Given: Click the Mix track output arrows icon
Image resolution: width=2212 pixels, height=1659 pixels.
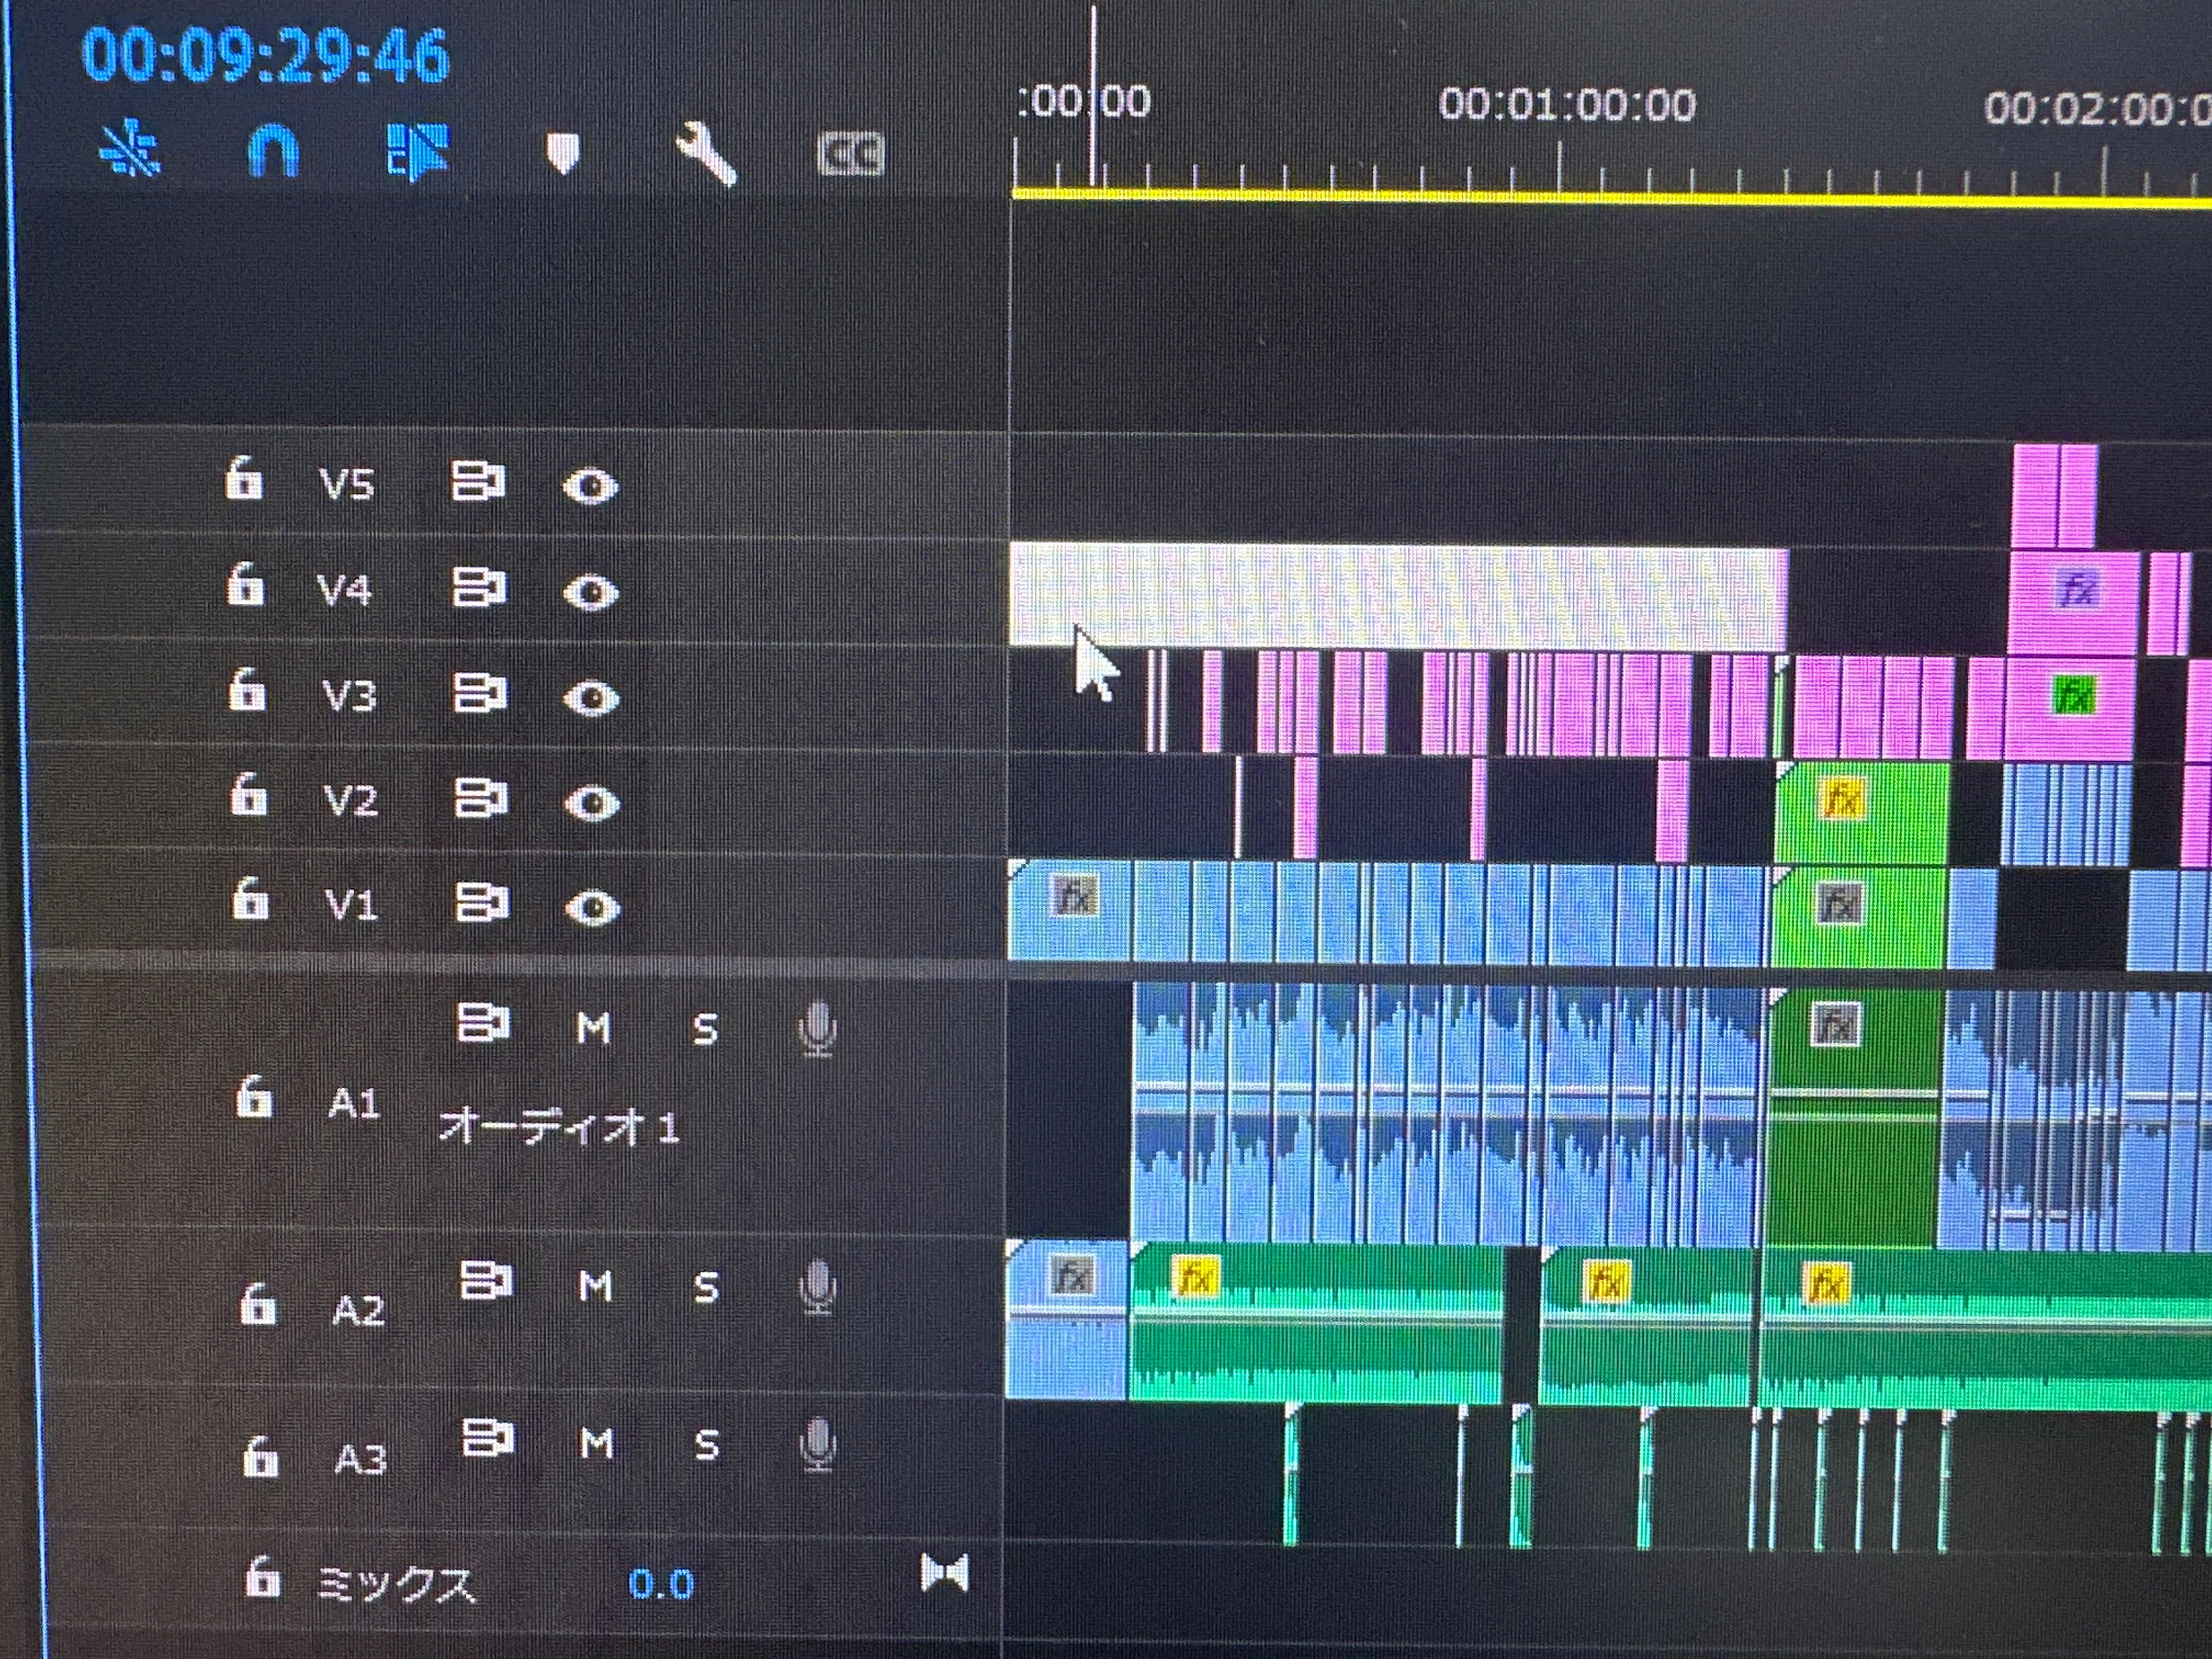Looking at the screenshot, I should tap(944, 1573).
